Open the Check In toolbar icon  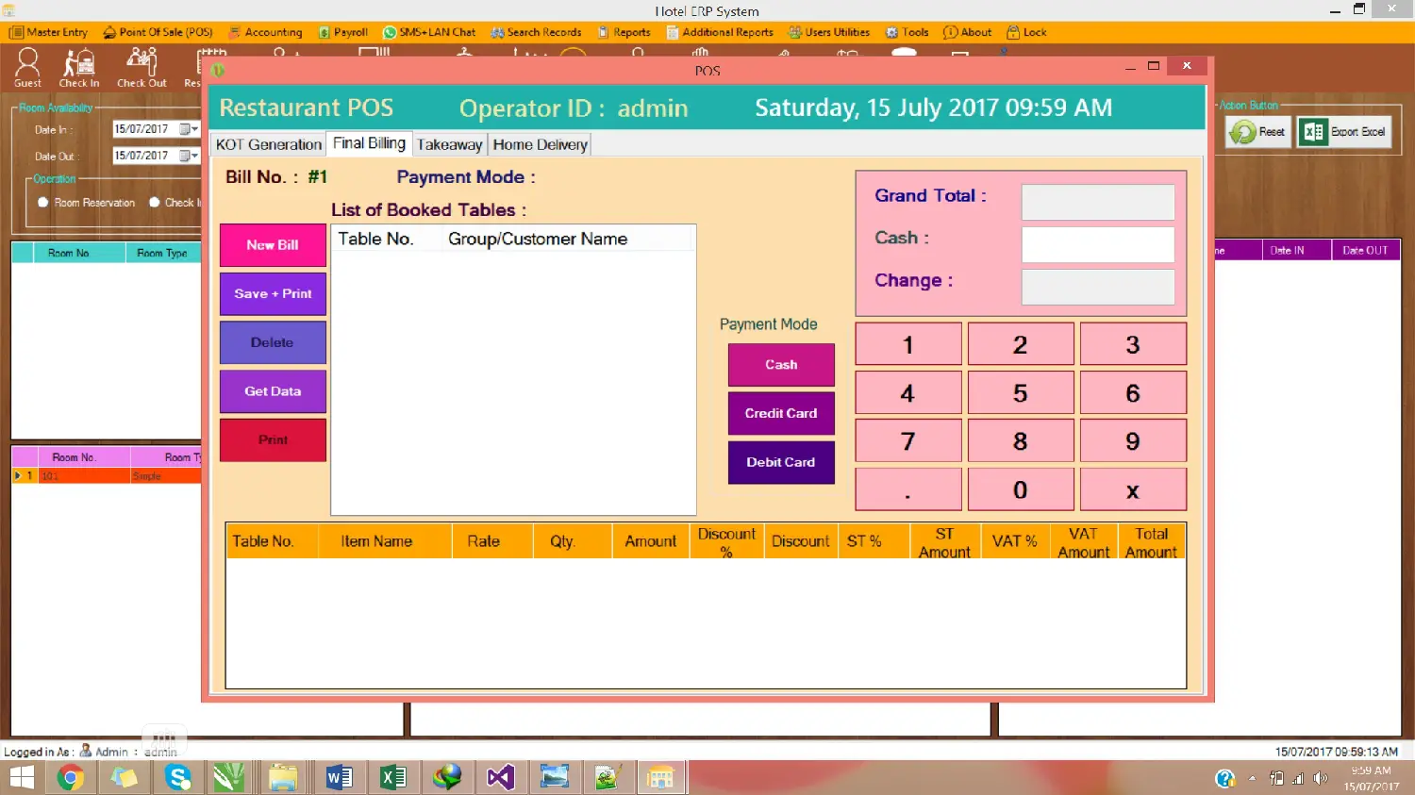(x=79, y=68)
